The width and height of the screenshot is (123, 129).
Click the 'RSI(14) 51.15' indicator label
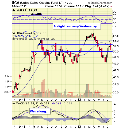[26, 10]
